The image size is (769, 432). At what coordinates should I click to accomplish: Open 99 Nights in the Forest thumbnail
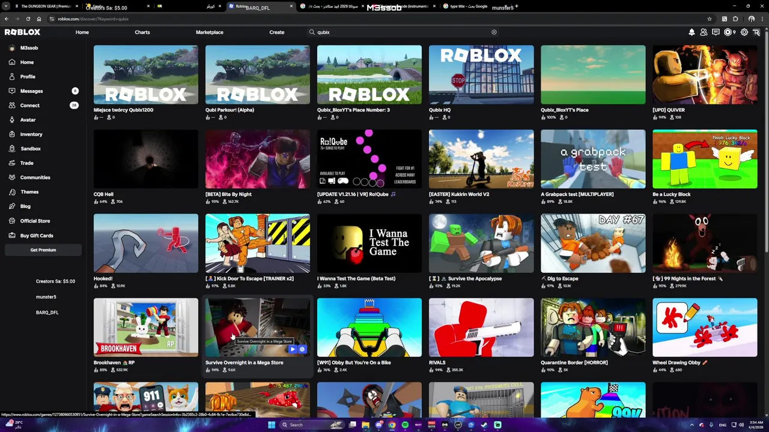(705, 244)
